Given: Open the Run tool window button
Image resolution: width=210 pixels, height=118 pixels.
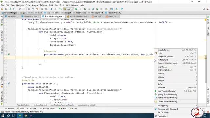Looking at the screenshot, I should coord(63,108).
